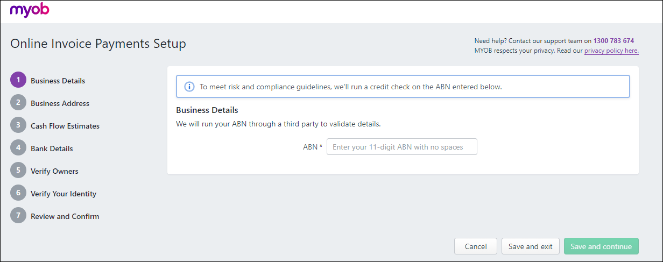Image resolution: width=663 pixels, height=262 pixels.
Task: Open the Bank Details step
Action: coord(52,148)
